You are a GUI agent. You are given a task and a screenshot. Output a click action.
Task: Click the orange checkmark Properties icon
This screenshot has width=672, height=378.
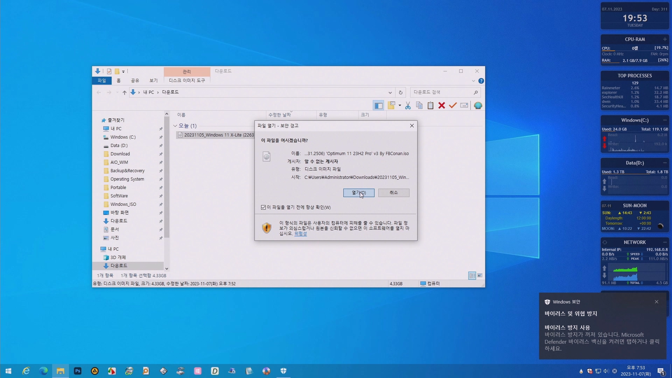tap(453, 106)
